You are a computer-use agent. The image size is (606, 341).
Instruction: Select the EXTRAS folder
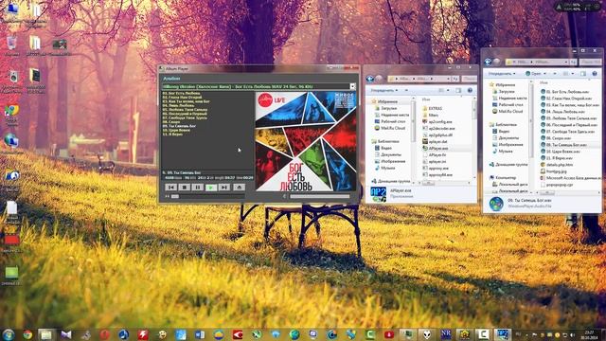pos(433,108)
